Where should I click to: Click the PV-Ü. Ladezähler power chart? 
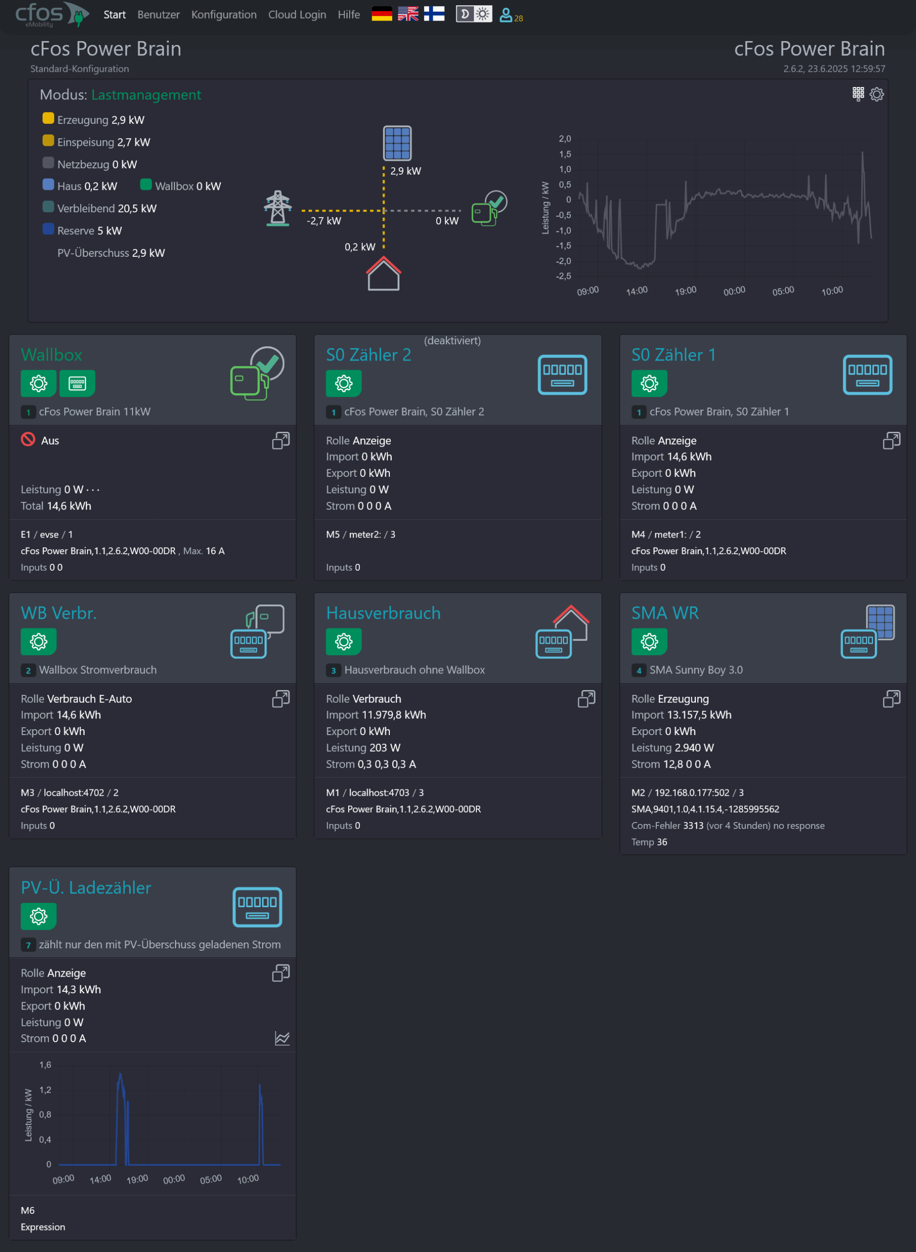click(x=153, y=1123)
